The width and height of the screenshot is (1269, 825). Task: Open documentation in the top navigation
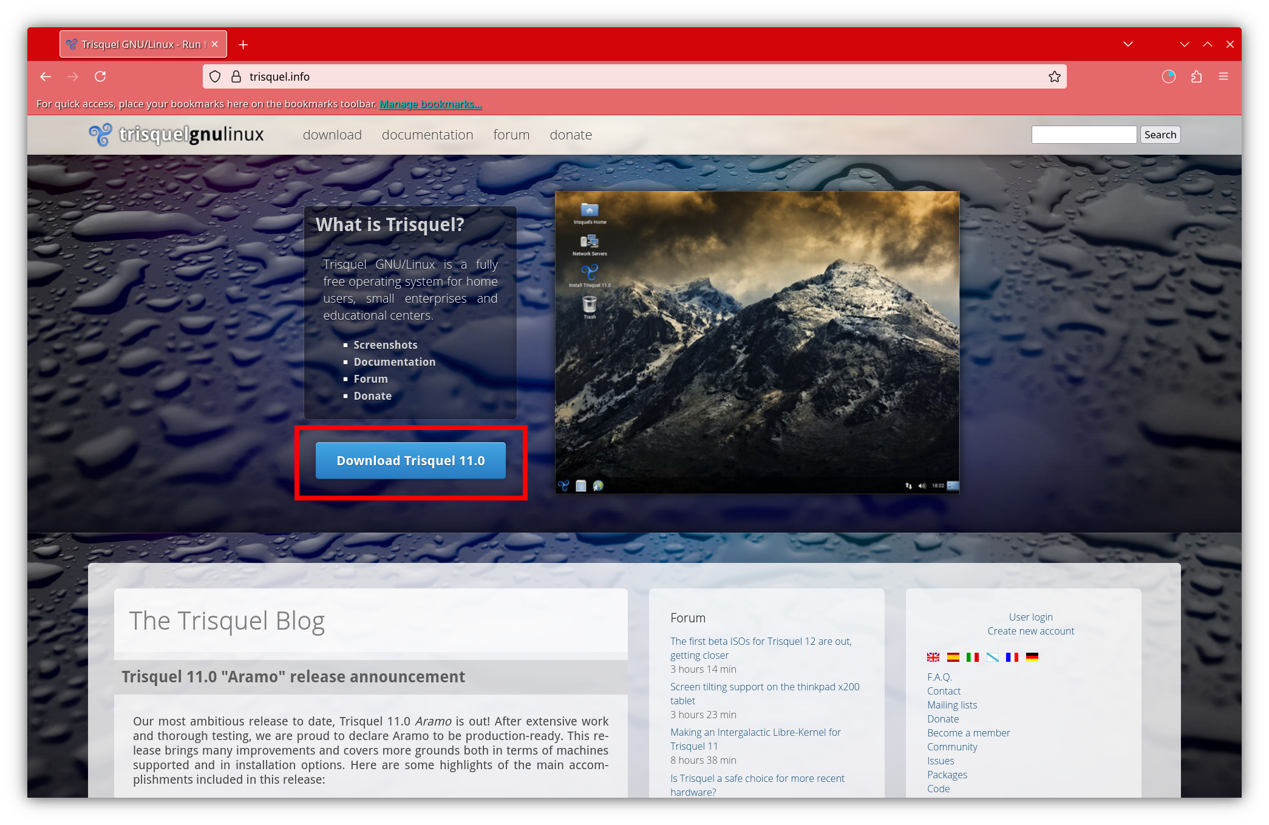pyautogui.click(x=427, y=135)
